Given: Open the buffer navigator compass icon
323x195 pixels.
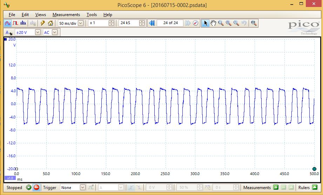Looking at the screenshot, I should pos(196,23).
